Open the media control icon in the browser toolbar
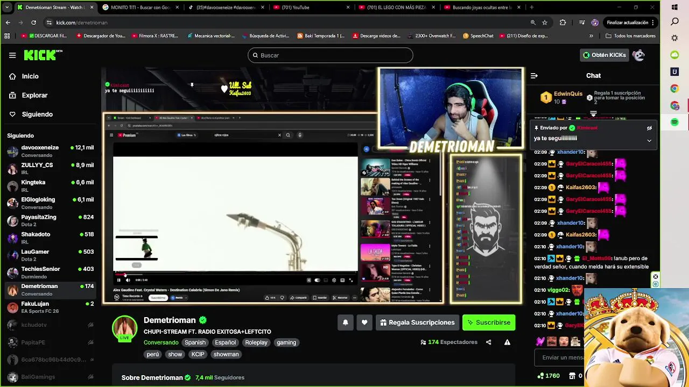Image resolution: width=689 pixels, height=387 pixels. [582, 23]
